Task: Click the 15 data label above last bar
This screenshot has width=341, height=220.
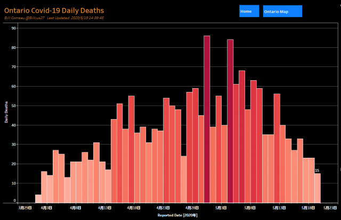Action: pos(317,171)
